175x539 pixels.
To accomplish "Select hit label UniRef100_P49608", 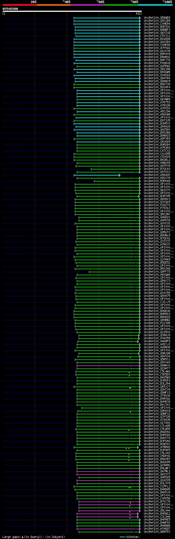I will [157, 63].
